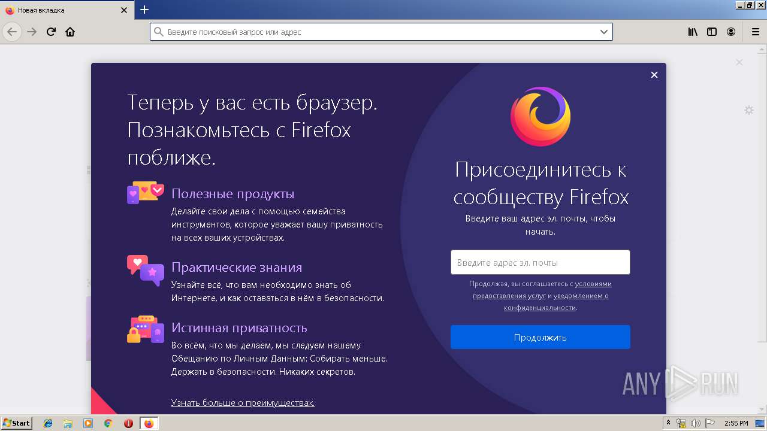Open the Windows Start menu

click(17, 423)
